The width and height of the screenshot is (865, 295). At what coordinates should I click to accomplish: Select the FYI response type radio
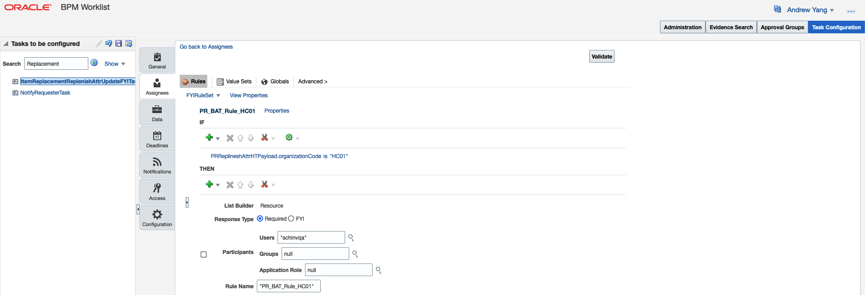(291, 219)
